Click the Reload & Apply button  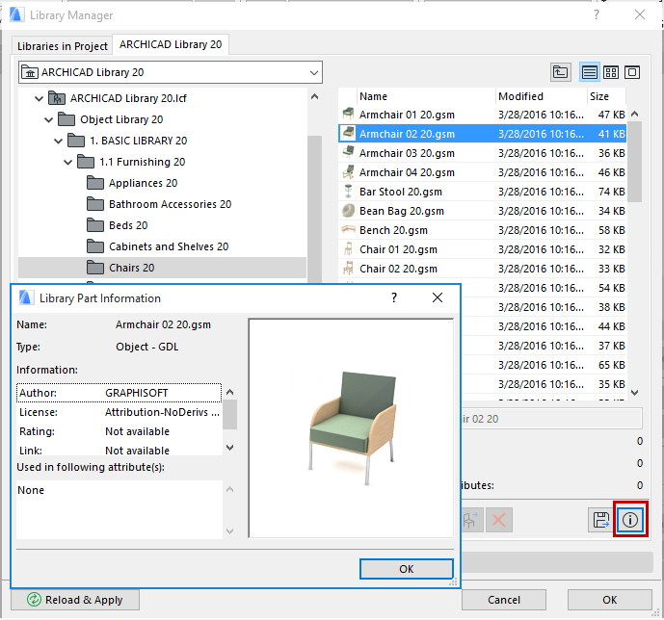pos(75,600)
